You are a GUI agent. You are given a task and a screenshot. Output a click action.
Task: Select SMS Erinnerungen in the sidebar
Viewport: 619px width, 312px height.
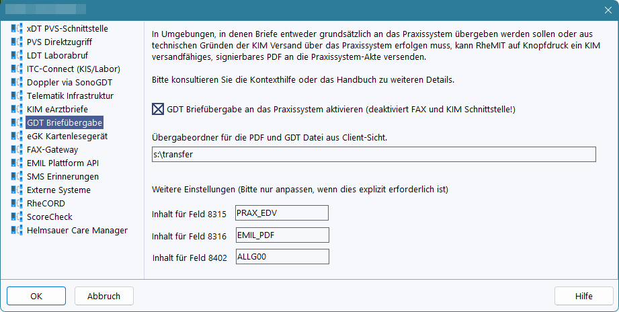63,177
